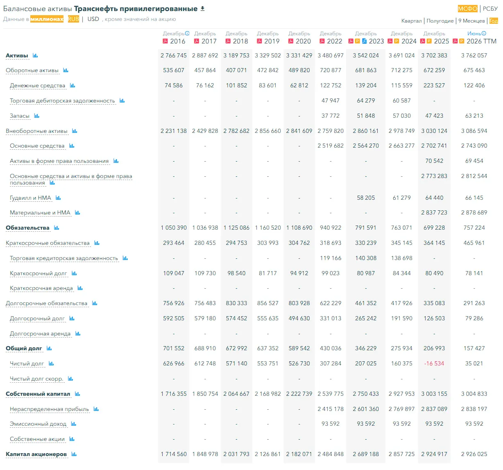This screenshot has height=470, width=503.
Task: Select the negative value -16 534
Action: 434,363
